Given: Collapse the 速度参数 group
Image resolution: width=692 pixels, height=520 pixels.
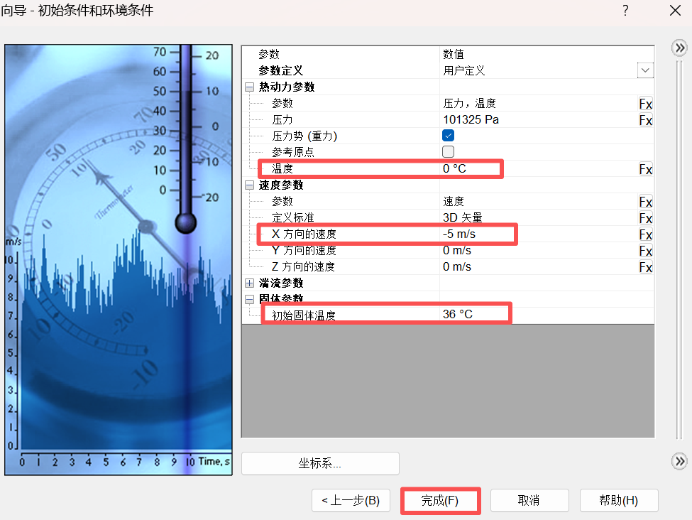Looking at the screenshot, I should 249,185.
